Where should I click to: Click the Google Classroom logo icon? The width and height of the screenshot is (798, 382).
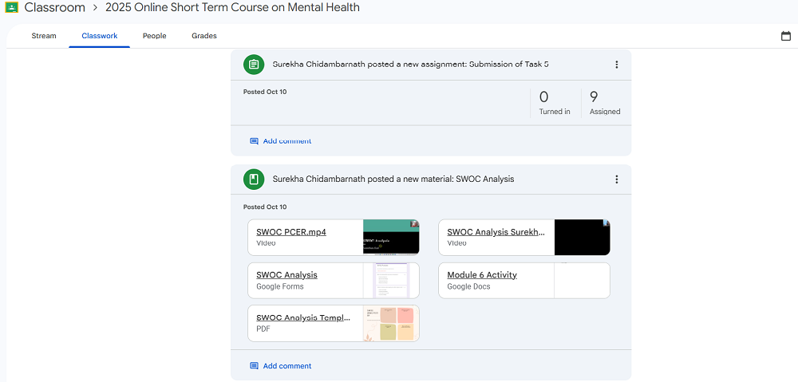12,7
